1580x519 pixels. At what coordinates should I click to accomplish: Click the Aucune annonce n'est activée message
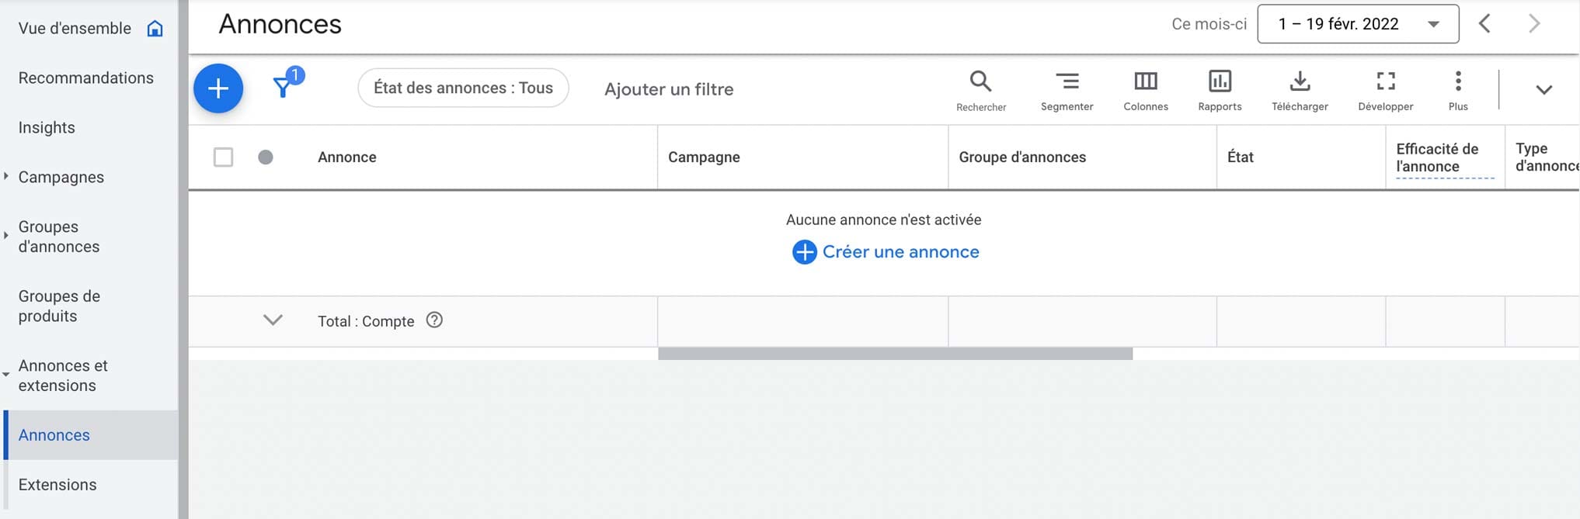(883, 220)
